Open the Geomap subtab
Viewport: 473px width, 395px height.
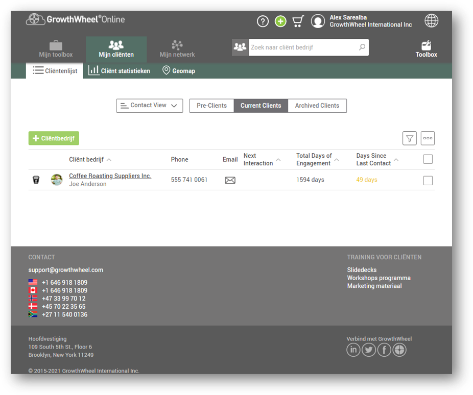pyautogui.click(x=179, y=71)
